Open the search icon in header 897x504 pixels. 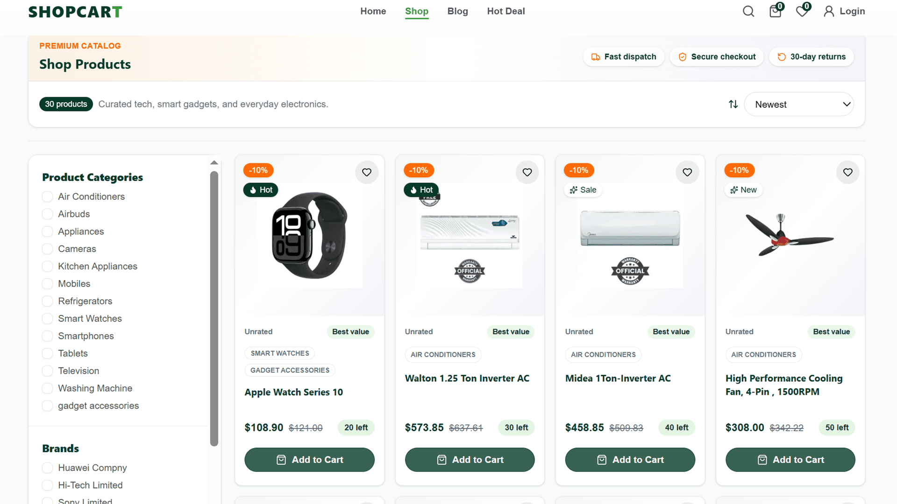pos(748,11)
